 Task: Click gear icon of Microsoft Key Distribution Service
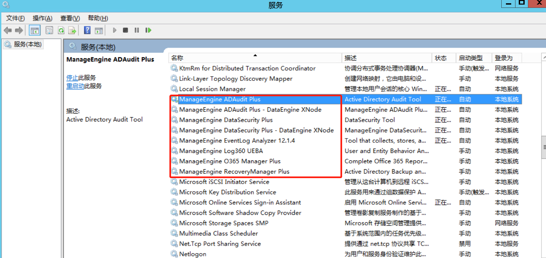tap(174, 192)
